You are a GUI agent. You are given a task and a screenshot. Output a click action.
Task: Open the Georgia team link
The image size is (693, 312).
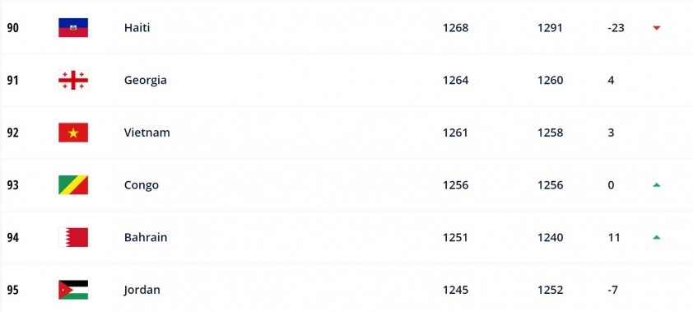(146, 81)
